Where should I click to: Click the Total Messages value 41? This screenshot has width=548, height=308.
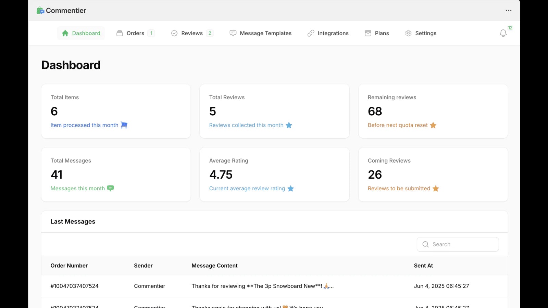(x=57, y=175)
